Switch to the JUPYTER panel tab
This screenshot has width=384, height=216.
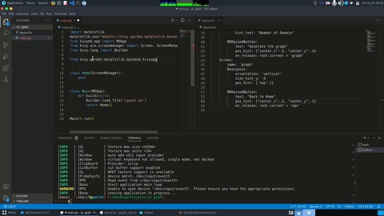[x=152, y=138]
